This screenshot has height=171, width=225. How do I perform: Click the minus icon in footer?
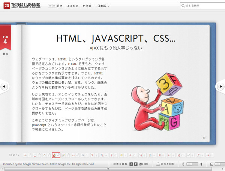pos(211,164)
